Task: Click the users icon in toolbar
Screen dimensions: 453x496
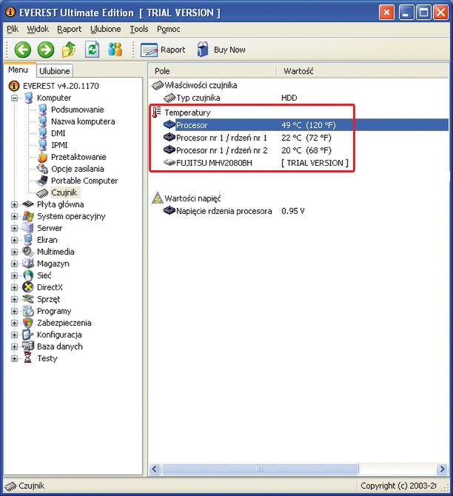Action: [115, 50]
